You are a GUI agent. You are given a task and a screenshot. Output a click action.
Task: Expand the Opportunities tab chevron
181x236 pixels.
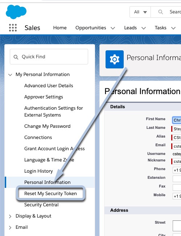point(113,28)
